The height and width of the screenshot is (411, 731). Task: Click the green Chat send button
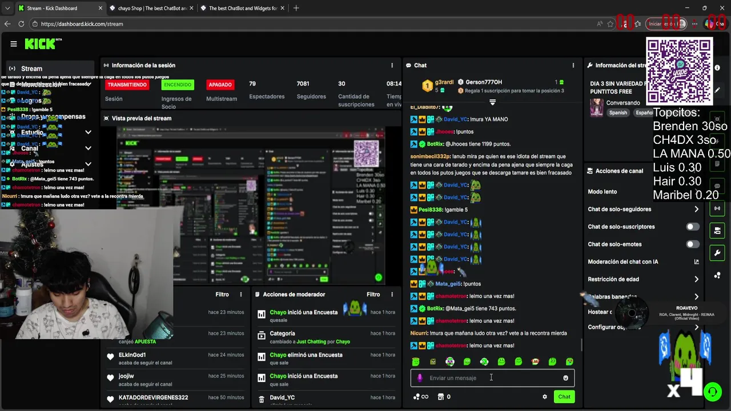click(564, 397)
